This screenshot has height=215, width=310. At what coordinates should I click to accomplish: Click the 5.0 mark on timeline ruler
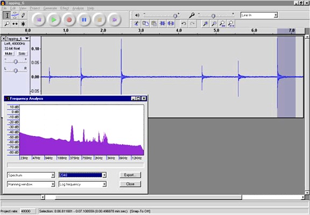(216, 31)
